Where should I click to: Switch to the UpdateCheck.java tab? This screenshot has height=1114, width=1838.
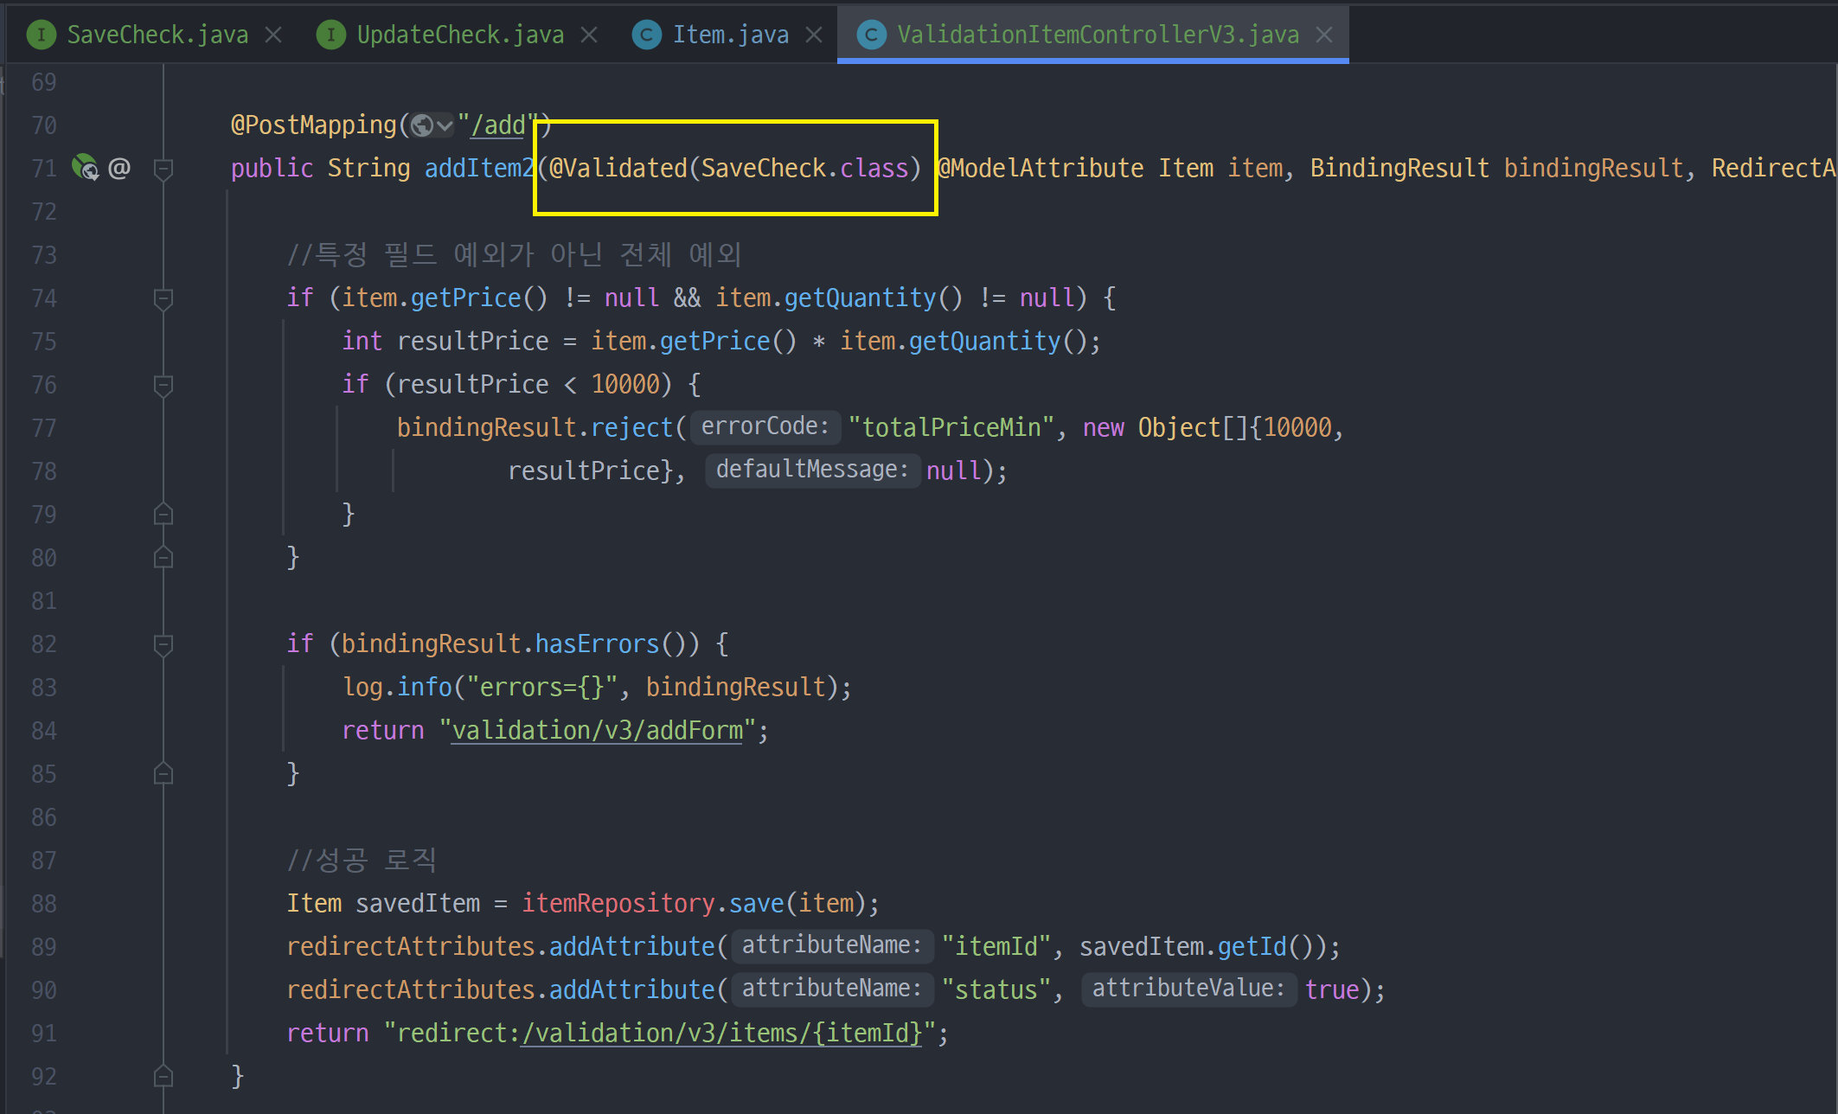point(459,35)
